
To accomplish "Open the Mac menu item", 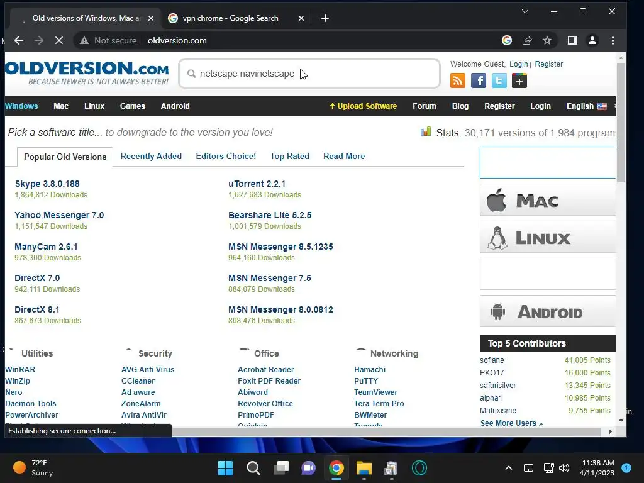I will click(61, 106).
